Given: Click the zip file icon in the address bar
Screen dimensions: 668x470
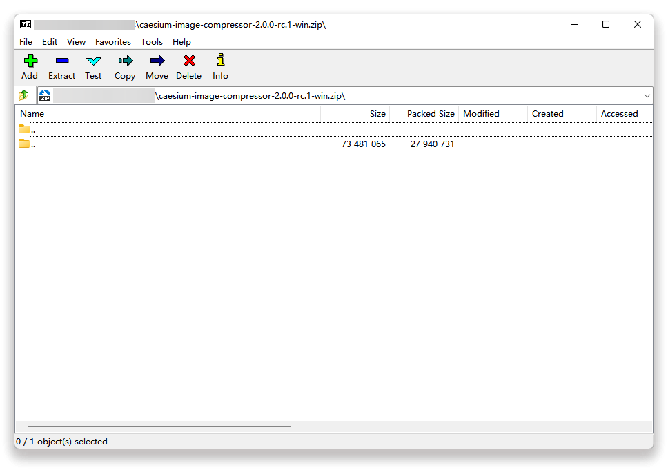Looking at the screenshot, I should pos(44,95).
